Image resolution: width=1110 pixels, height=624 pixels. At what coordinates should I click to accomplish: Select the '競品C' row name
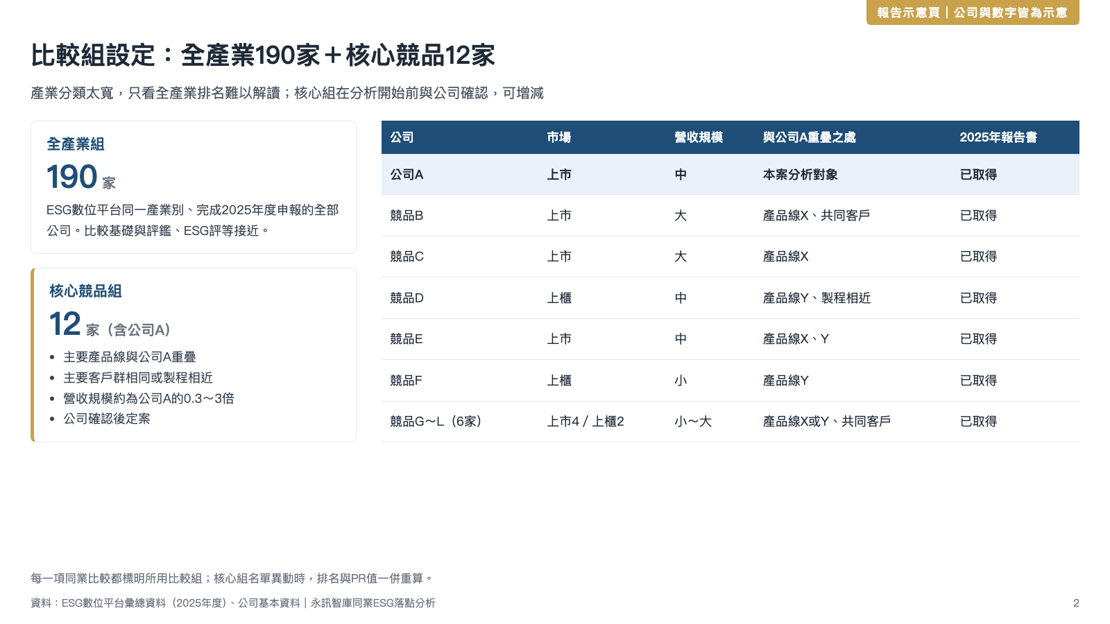click(407, 257)
